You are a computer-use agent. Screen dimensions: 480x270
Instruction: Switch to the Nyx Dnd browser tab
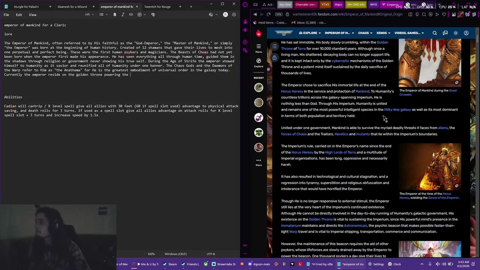click(x=285, y=4)
